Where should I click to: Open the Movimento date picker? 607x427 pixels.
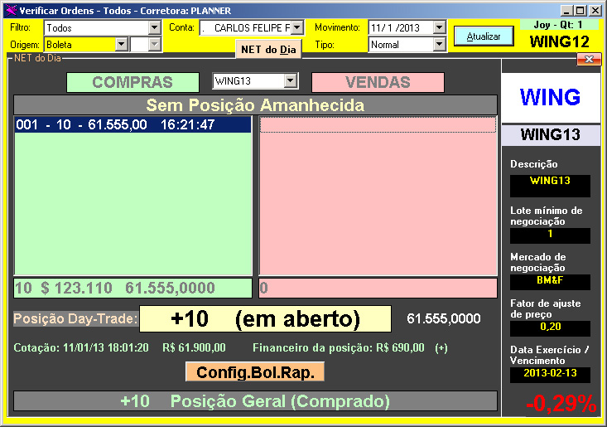439,27
